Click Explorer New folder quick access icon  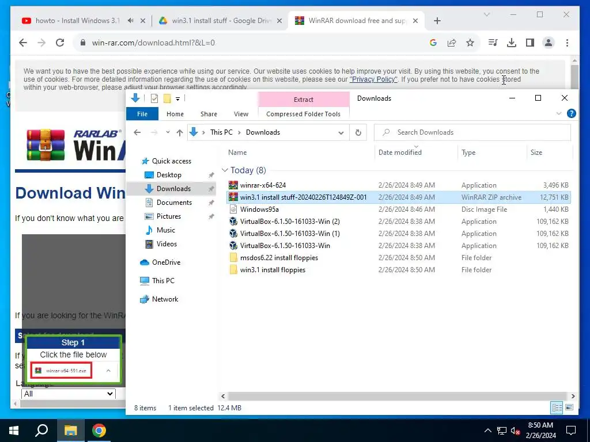[x=167, y=98]
